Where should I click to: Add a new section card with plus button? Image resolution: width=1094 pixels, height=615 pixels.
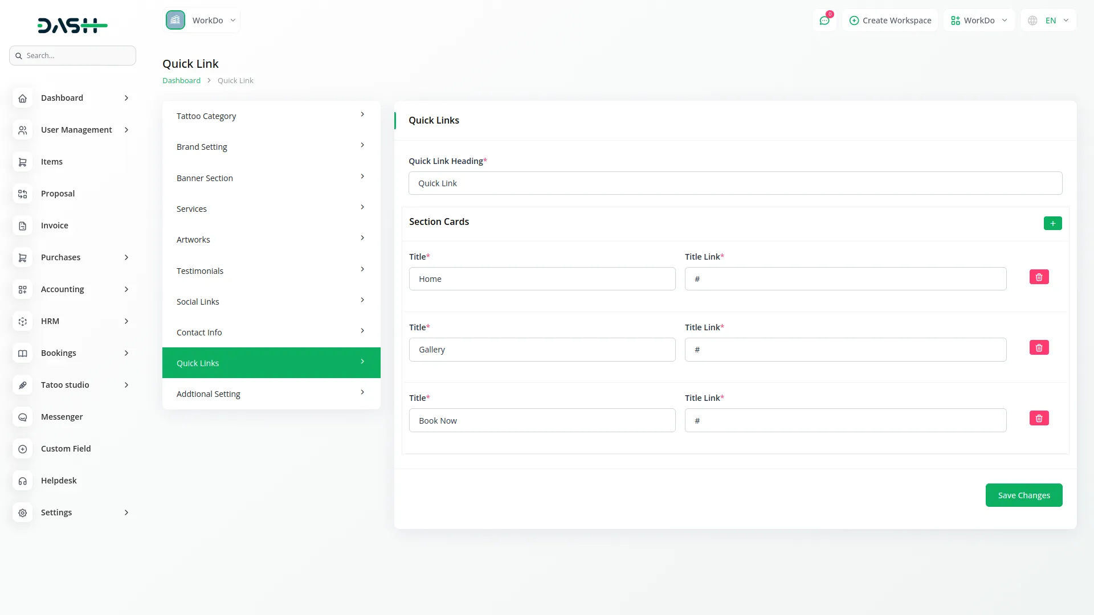tap(1052, 223)
